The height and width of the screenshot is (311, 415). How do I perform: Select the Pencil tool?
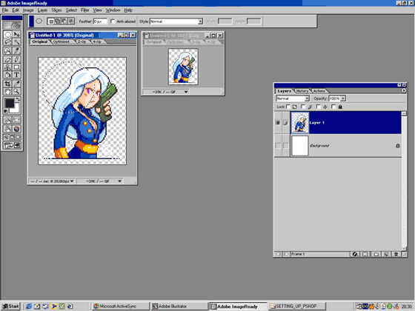pyautogui.click(x=16, y=59)
